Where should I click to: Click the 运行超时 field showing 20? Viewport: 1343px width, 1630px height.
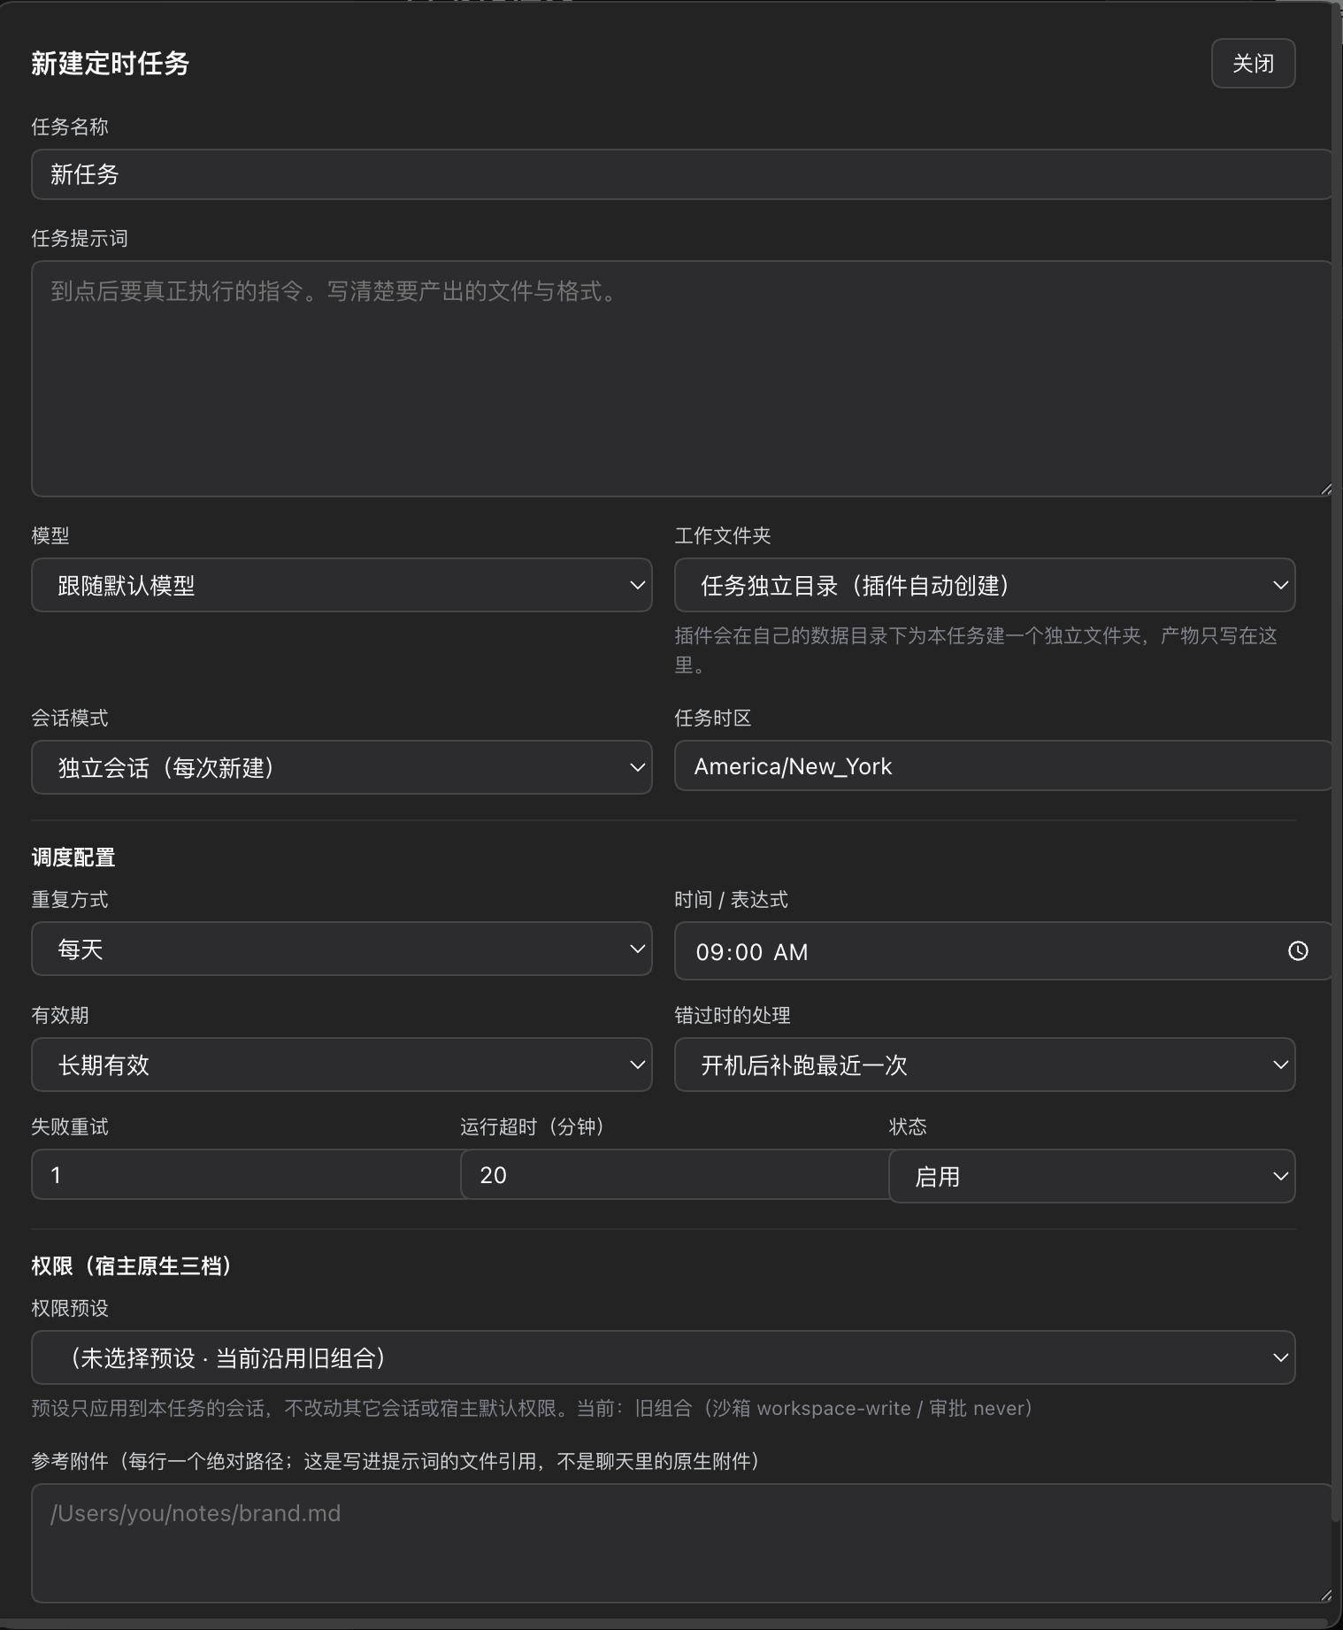click(x=675, y=1174)
